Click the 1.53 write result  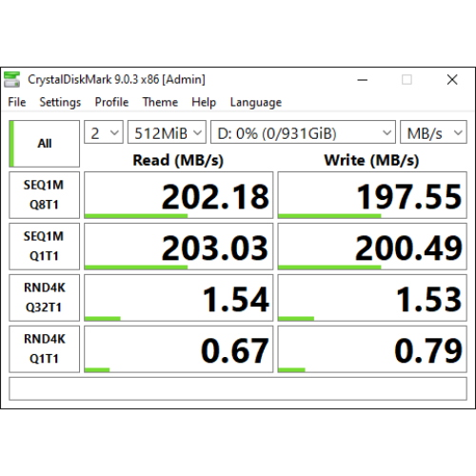coord(372,298)
